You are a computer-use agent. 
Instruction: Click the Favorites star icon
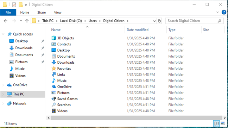click(54, 69)
